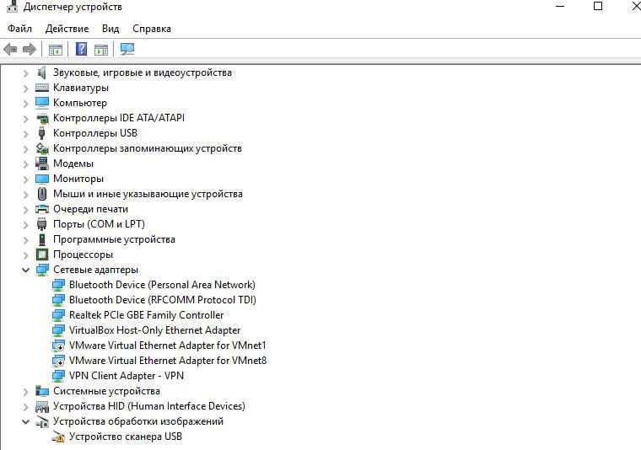
Task: Open the Действие menu
Action: 67,29
